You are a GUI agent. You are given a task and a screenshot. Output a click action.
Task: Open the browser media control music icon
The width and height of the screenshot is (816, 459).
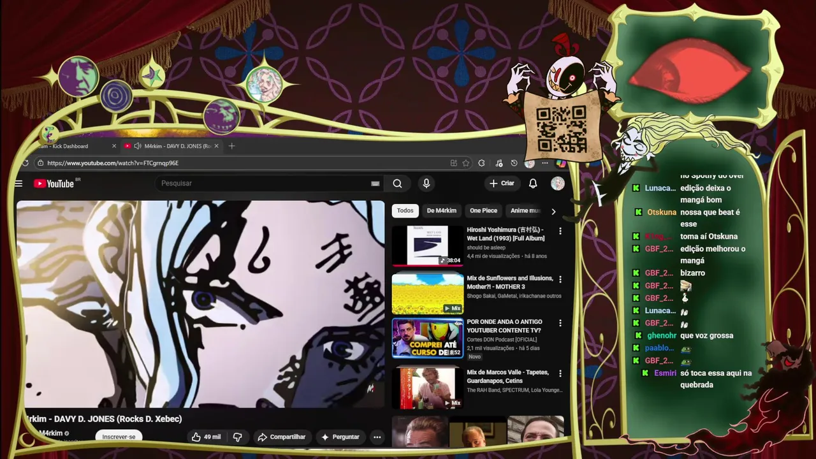pyautogui.click(x=499, y=163)
